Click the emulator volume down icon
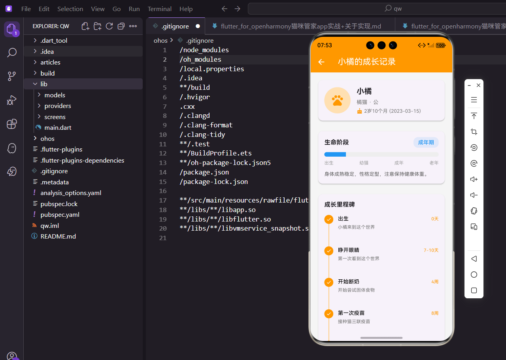The image size is (506, 360). click(474, 195)
